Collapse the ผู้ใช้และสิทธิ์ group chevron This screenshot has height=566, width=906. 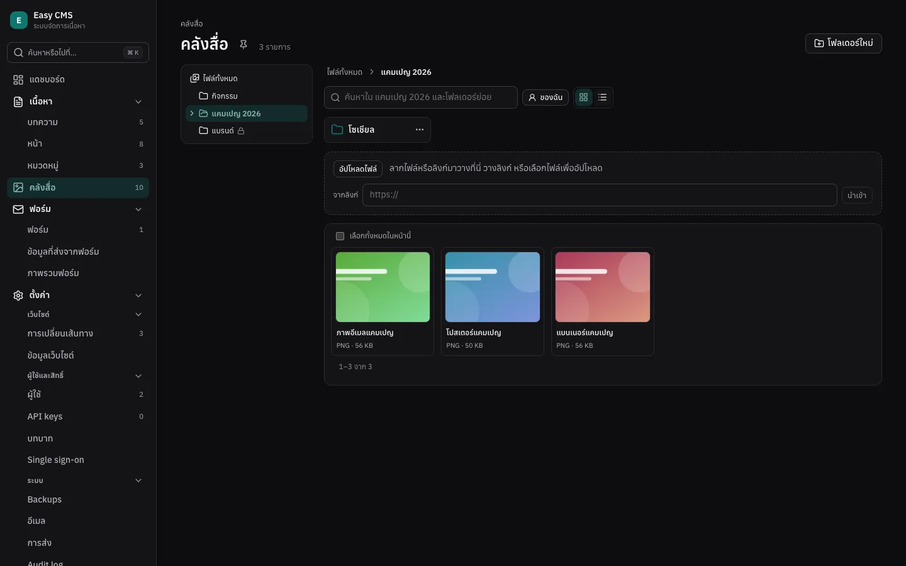(x=138, y=376)
